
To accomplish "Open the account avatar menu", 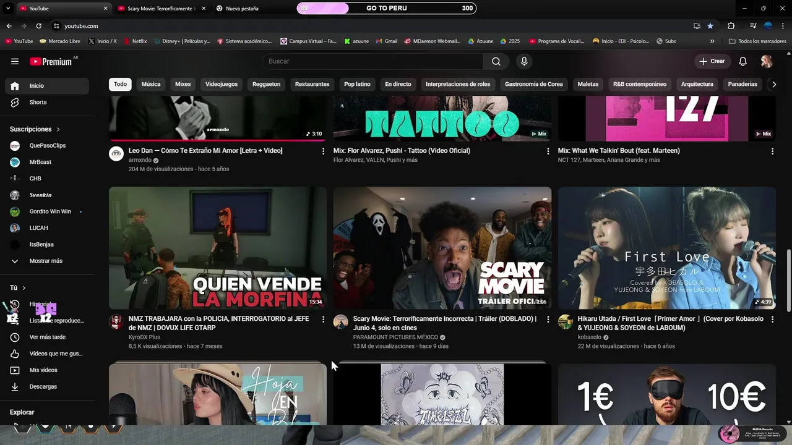I will (767, 61).
